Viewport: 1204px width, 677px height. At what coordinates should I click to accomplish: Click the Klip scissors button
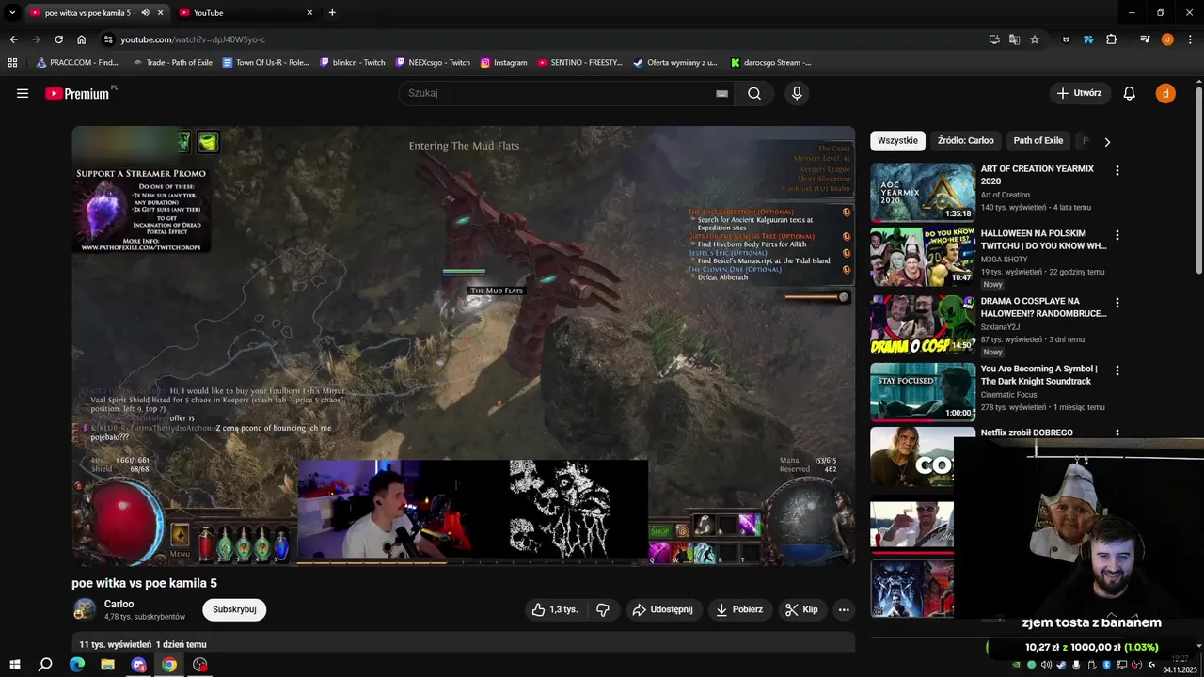802,609
